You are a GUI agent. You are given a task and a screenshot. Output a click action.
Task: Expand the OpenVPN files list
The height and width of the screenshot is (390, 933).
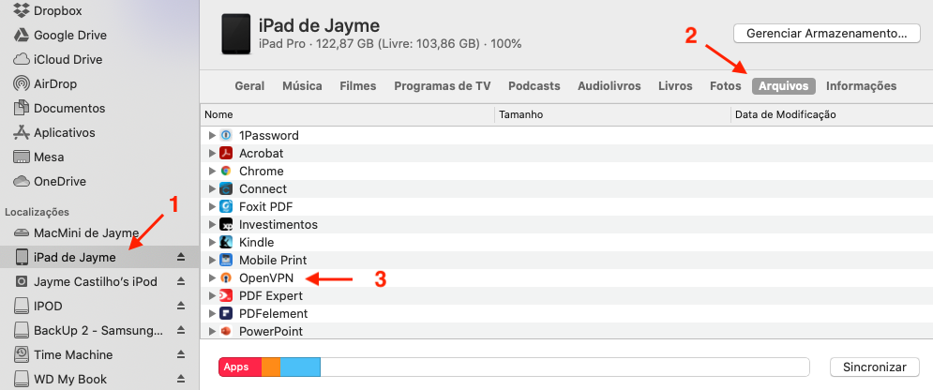[212, 278]
